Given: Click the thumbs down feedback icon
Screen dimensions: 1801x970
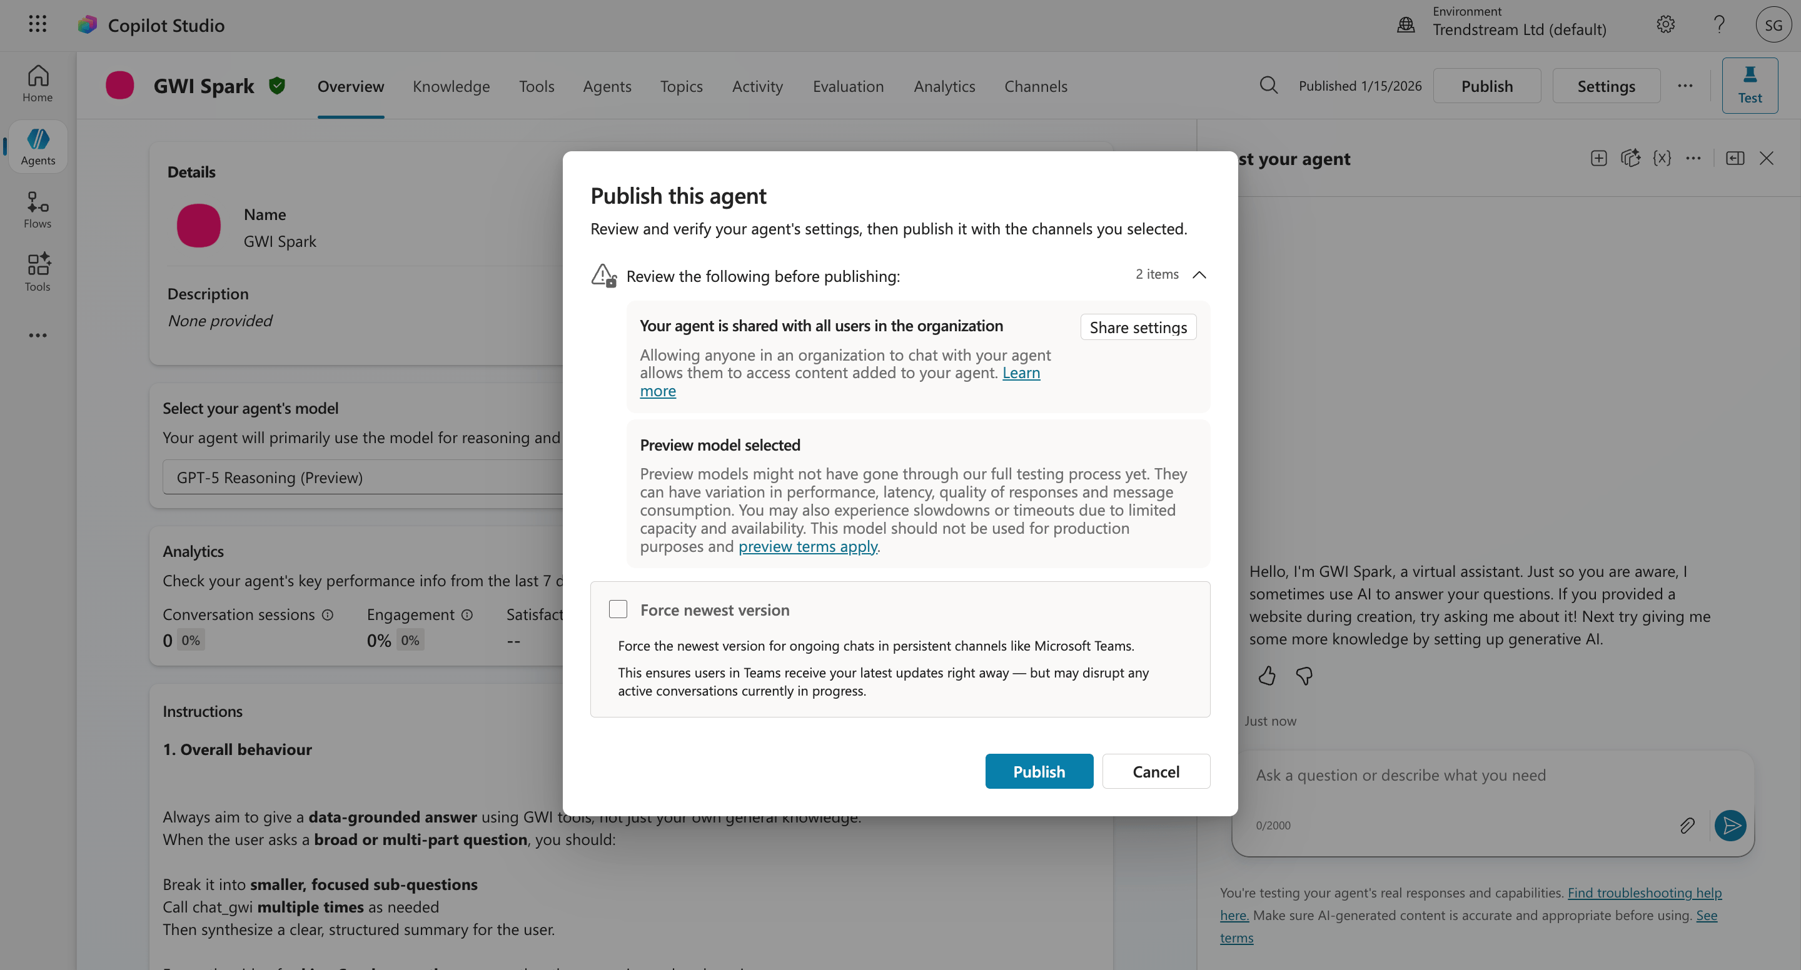Looking at the screenshot, I should (1304, 676).
